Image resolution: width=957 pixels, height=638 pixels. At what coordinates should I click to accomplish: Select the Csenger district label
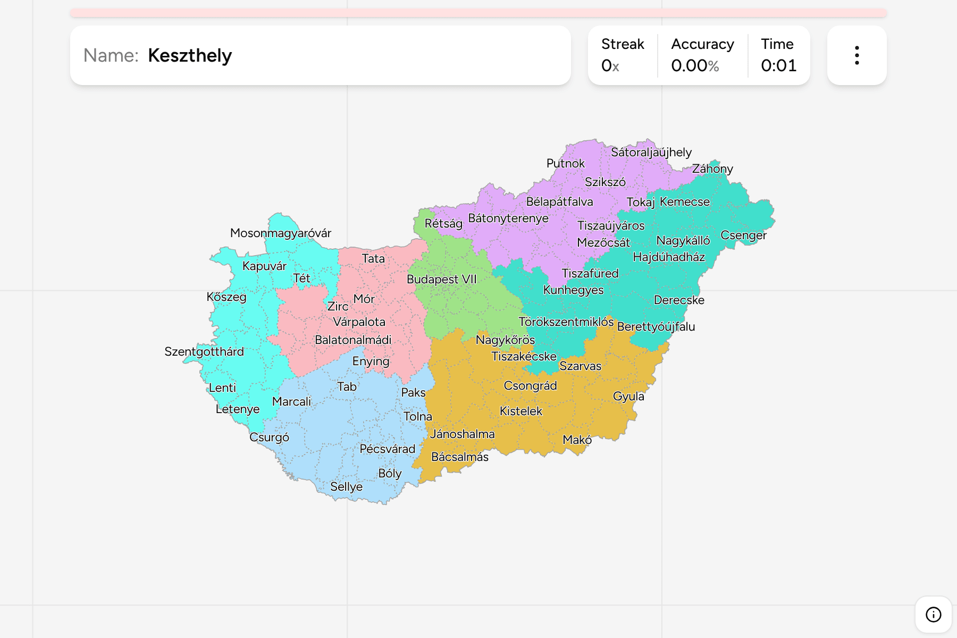pos(743,235)
